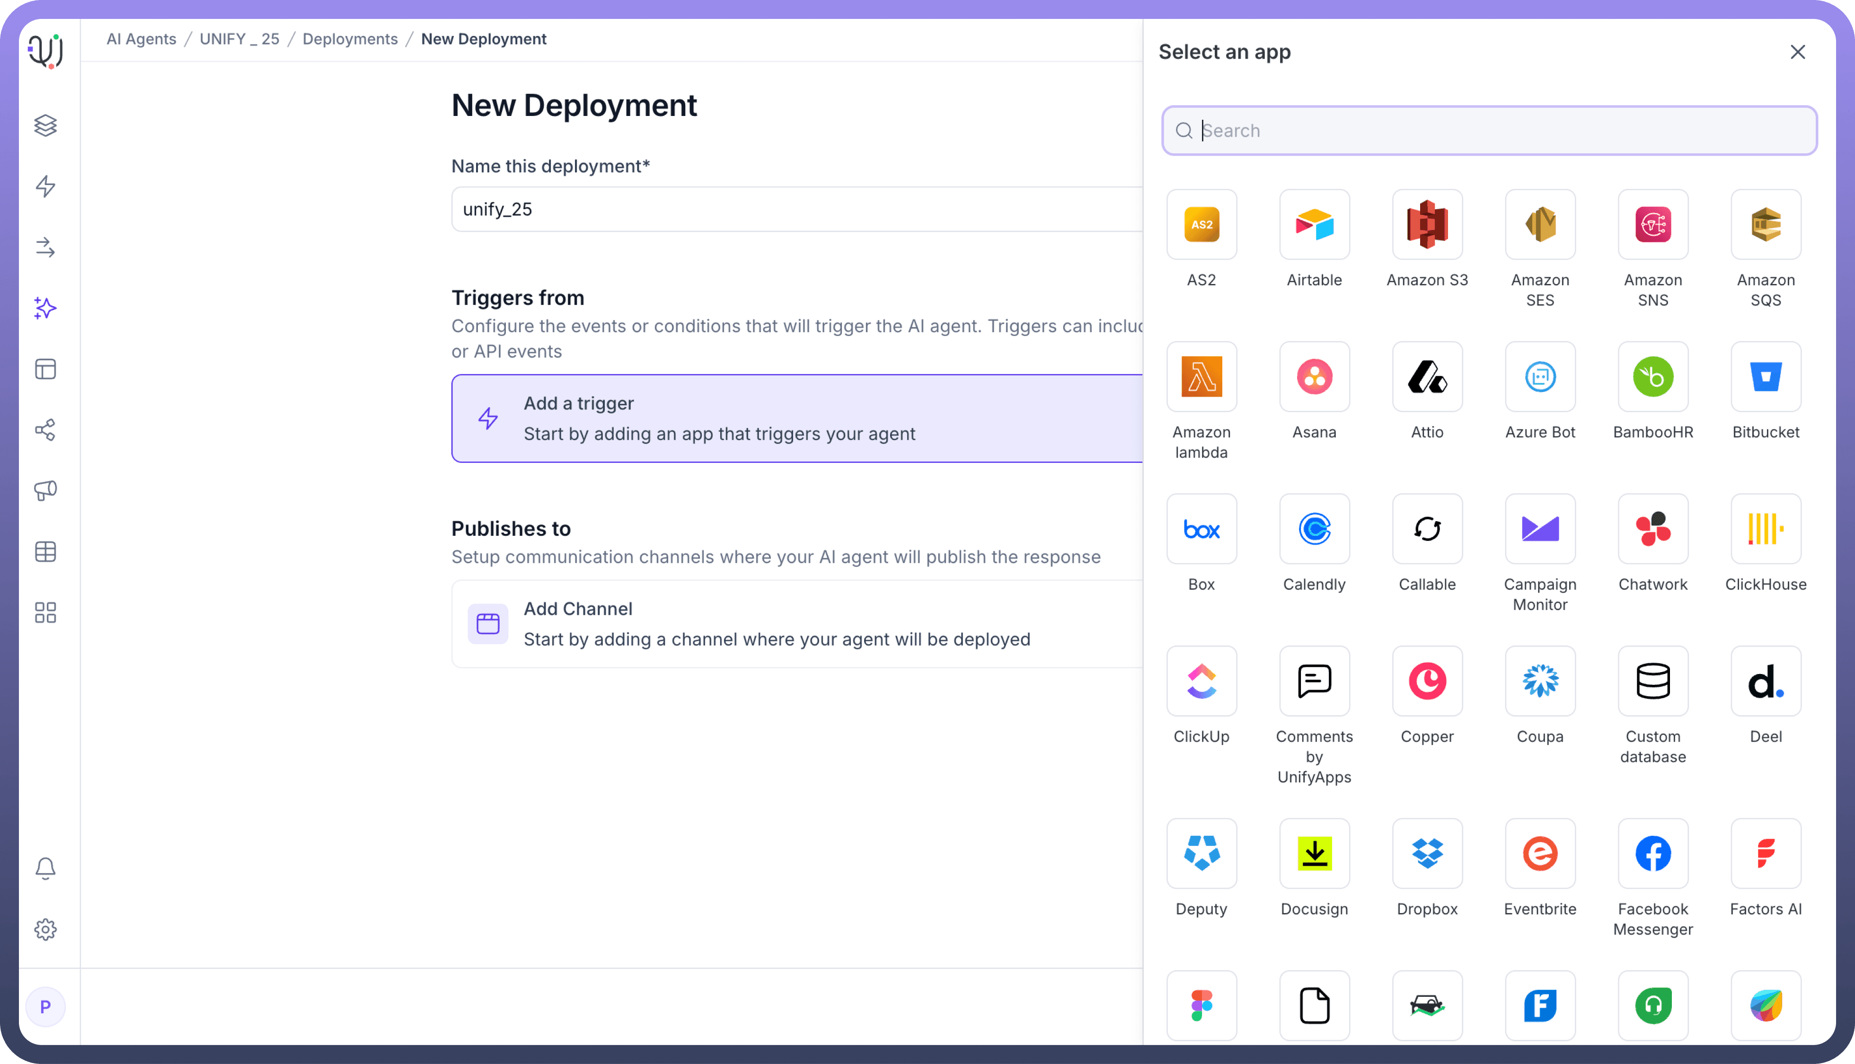Choose the Calendly app icon
The width and height of the screenshot is (1855, 1064).
(1314, 528)
